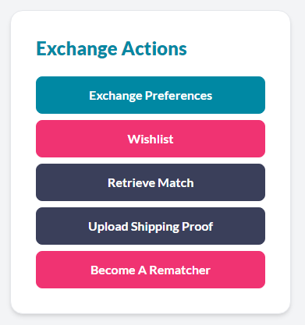Viewport: 305px width, 325px height.
Task: Click the button above Upload Shipping Proof
Action: (x=151, y=182)
